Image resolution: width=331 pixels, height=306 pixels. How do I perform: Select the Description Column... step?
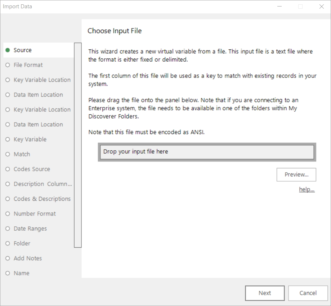tap(39, 184)
